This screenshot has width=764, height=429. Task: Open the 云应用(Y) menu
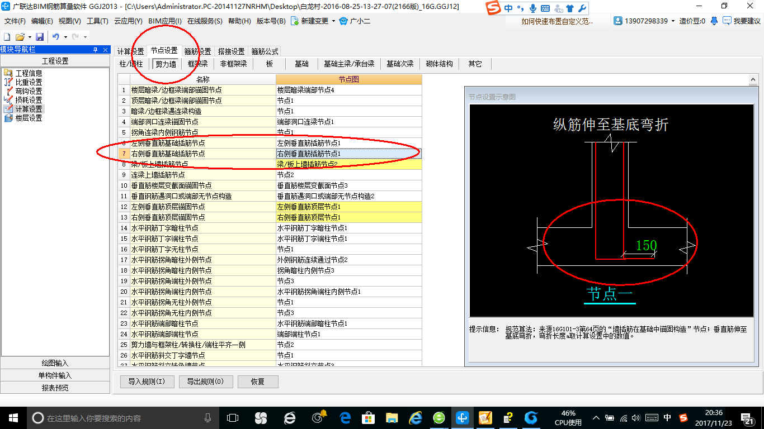(x=128, y=21)
